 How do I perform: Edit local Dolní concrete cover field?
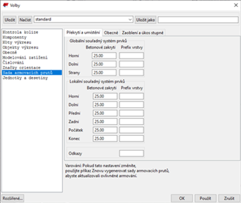point(105,105)
